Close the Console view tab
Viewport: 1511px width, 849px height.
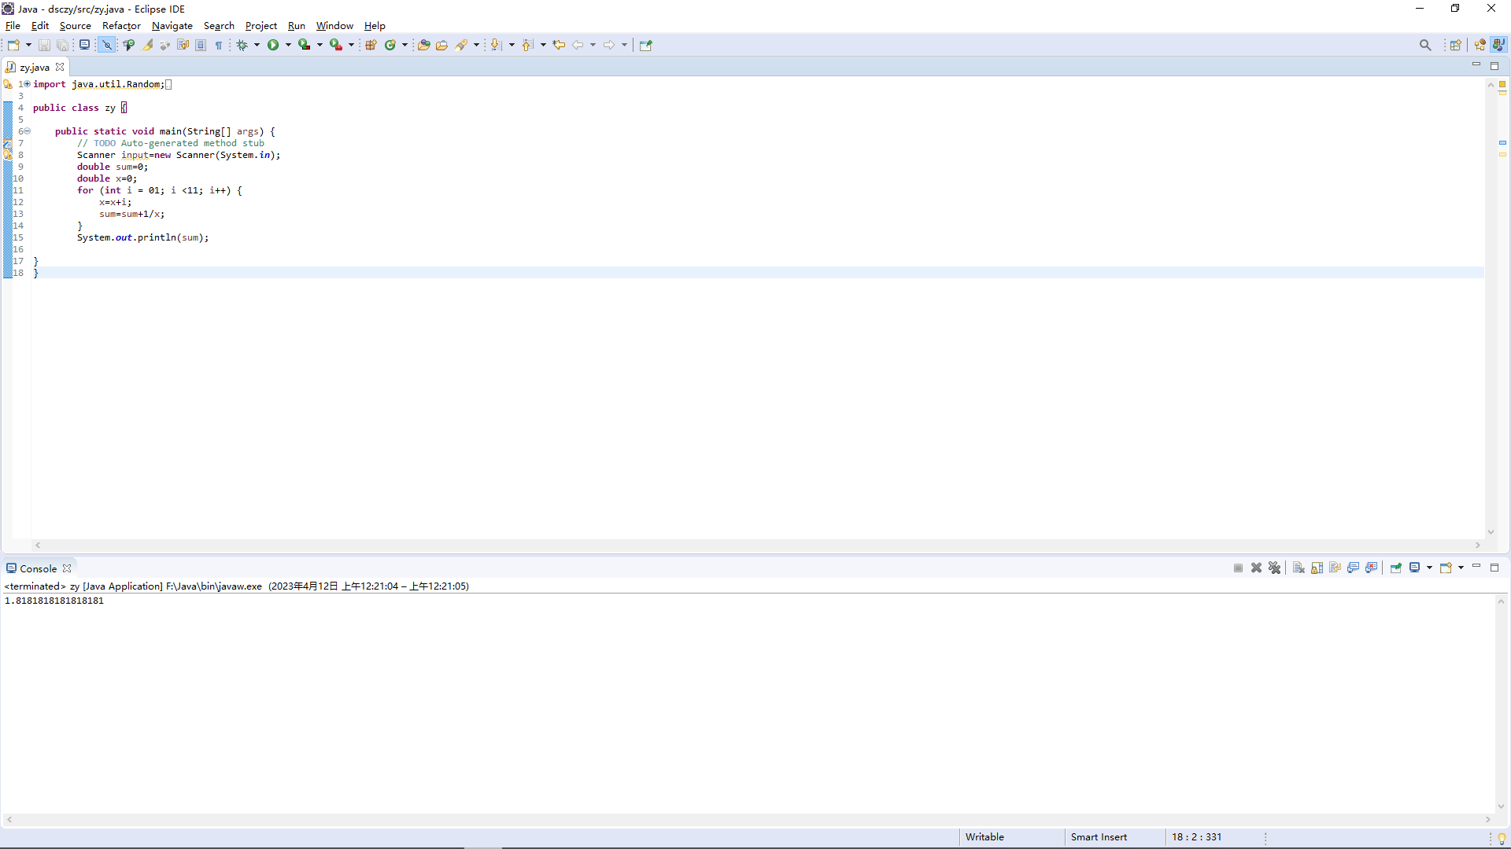click(x=67, y=568)
